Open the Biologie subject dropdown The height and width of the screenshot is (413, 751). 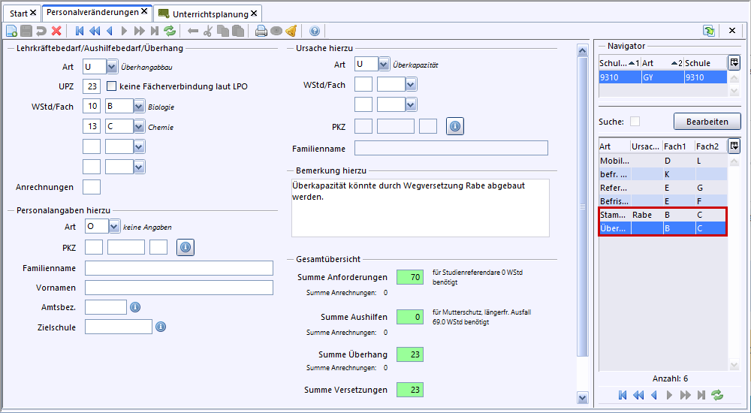click(x=138, y=107)
